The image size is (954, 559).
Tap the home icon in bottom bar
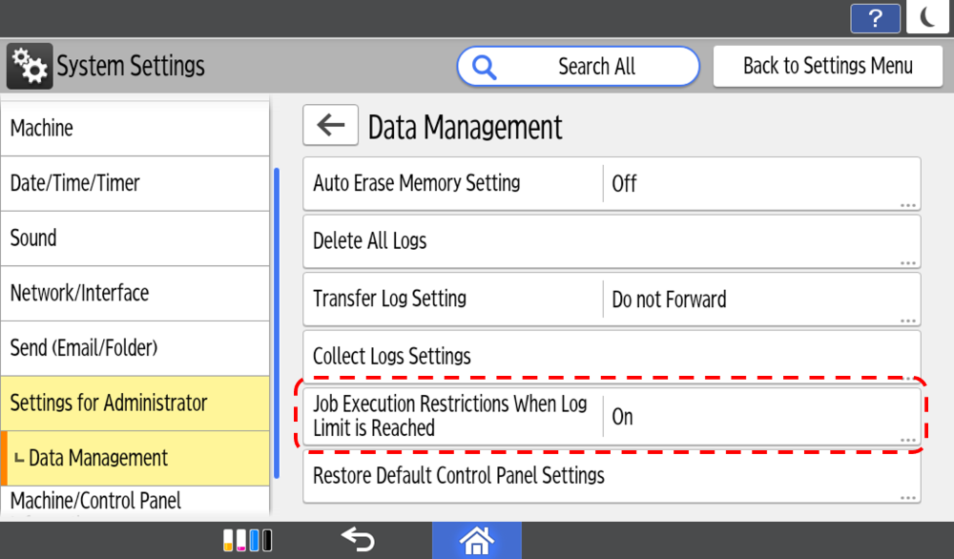pos(476,540)
